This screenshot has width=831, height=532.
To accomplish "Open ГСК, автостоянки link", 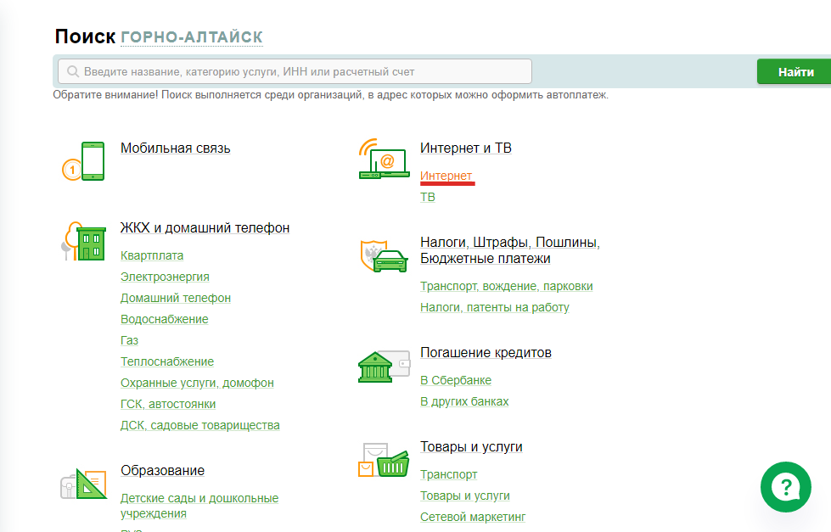I will tap(168, 404).
